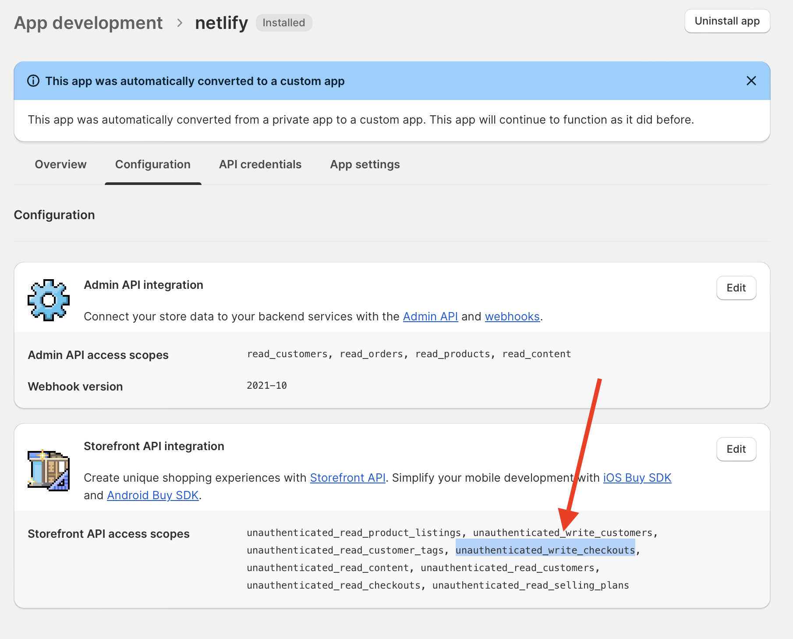The width and height of the screenshot is (793, 639).
Task: Open the App settings tab
Action: coord(365,164)
